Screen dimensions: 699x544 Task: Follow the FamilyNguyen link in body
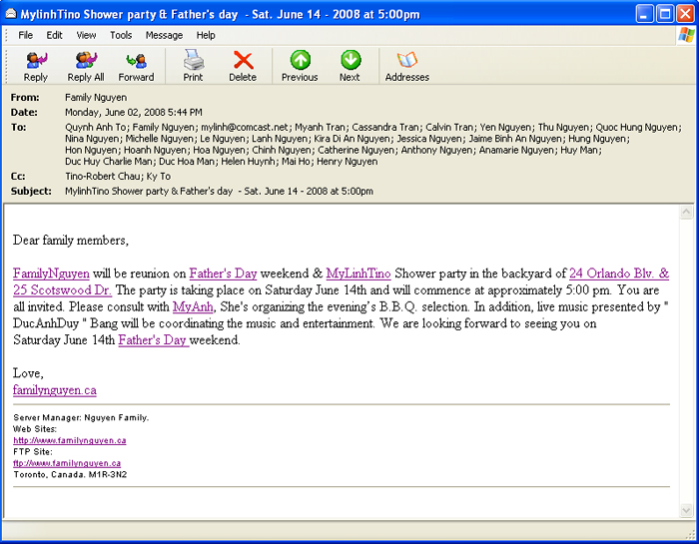(51, 273)
